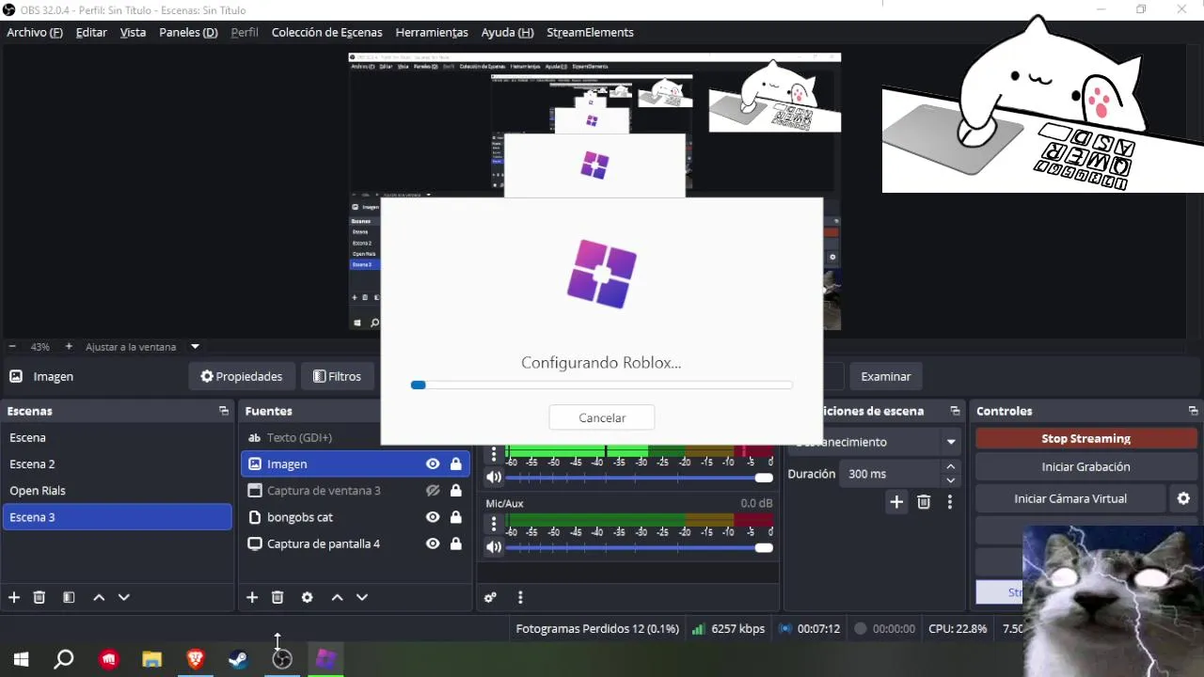Select Escena 2 in scenes list
This screenshot has height=677, width=1204.
click(x=117, y=464)
